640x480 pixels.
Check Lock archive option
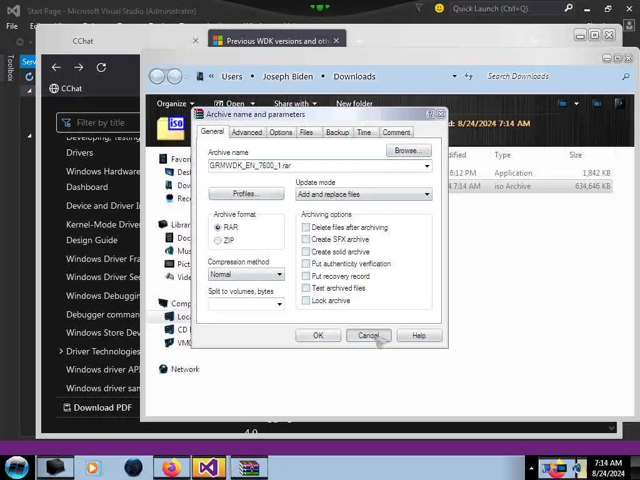click(306, 301)
